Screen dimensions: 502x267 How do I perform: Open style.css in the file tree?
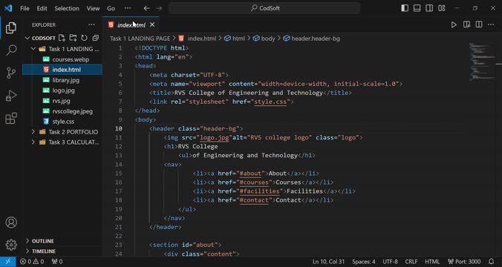62,122
